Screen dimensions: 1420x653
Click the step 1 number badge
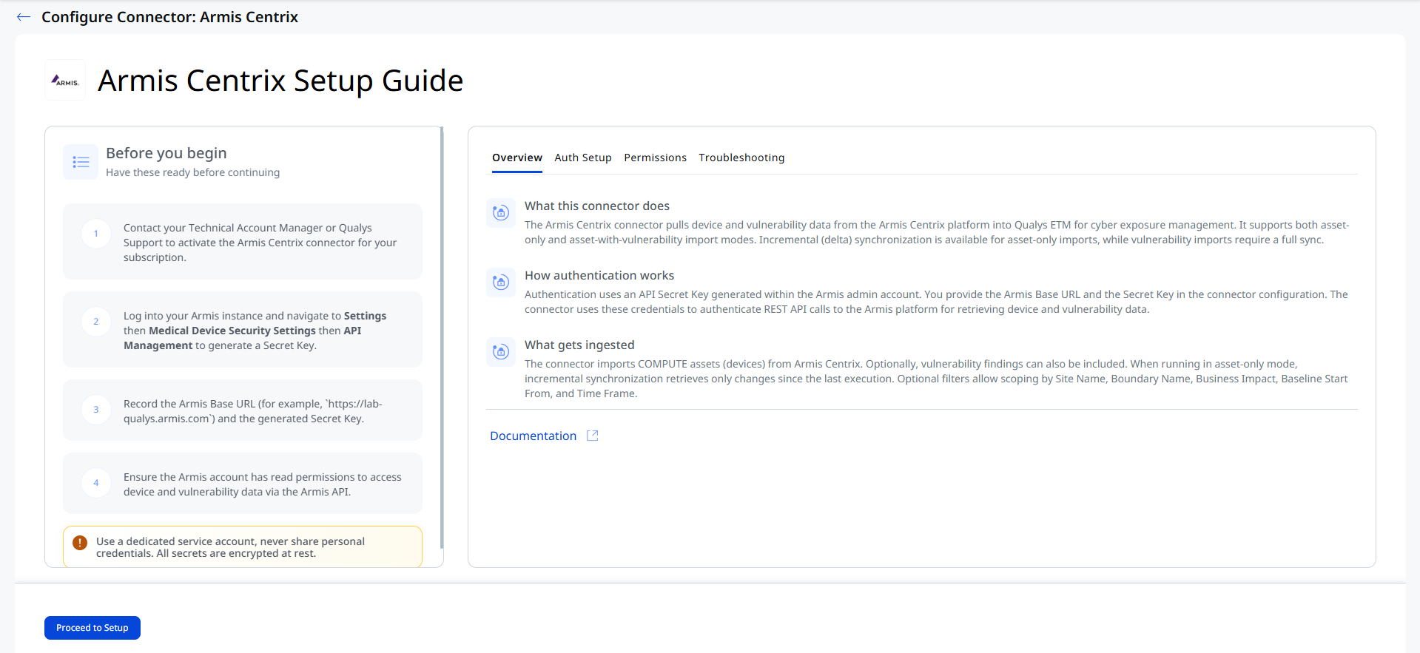(x=96, y=234)
